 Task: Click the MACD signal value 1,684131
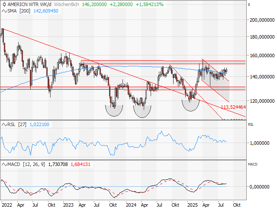tap(81, 164)
